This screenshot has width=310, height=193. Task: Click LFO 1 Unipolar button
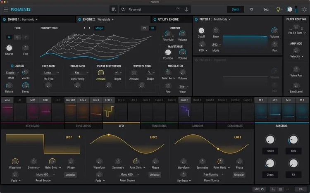pyautogui.click(x=70, y=175)
